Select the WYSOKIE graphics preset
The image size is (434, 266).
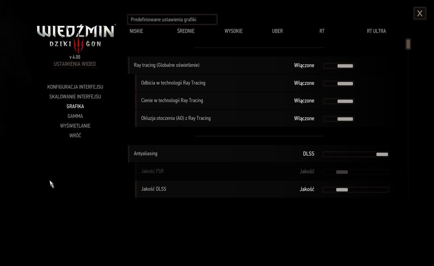[234, 31]
